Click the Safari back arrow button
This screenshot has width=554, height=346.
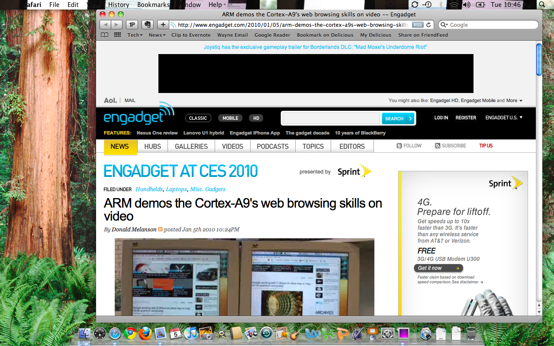105,25
